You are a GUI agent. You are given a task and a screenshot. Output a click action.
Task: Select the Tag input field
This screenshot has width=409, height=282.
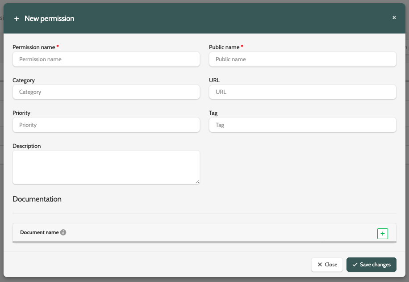(x=303, y=125)
